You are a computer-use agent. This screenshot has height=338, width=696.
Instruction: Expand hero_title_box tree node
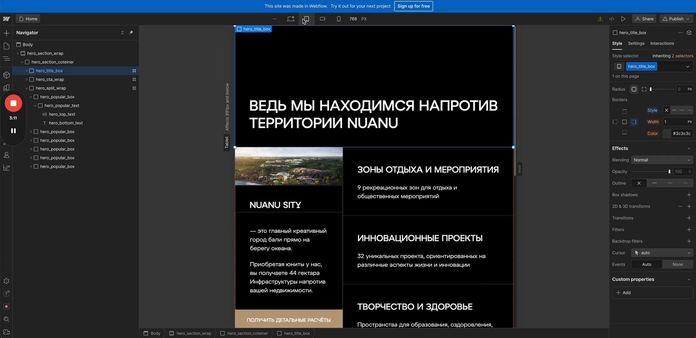(26, 71)
